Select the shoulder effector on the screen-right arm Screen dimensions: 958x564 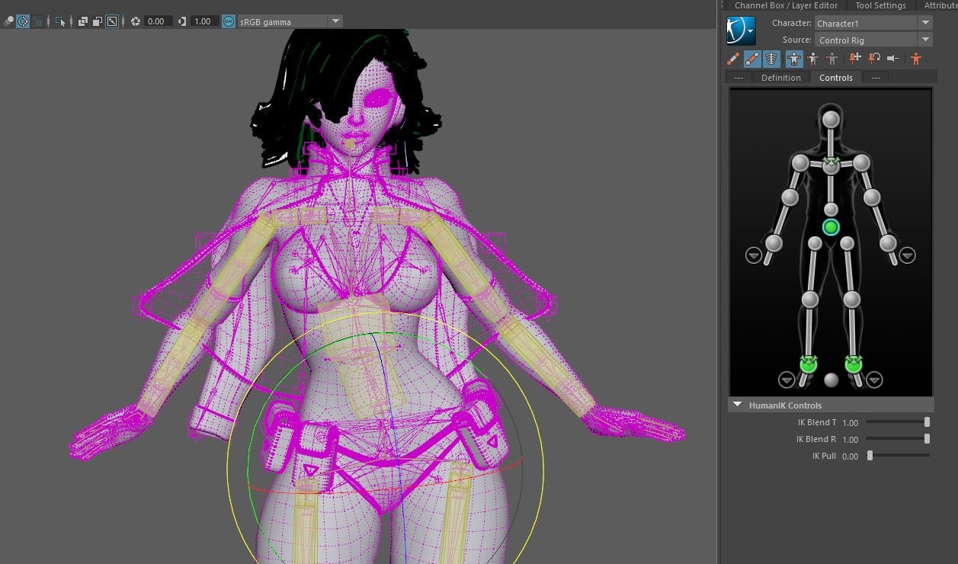[861, 162]
